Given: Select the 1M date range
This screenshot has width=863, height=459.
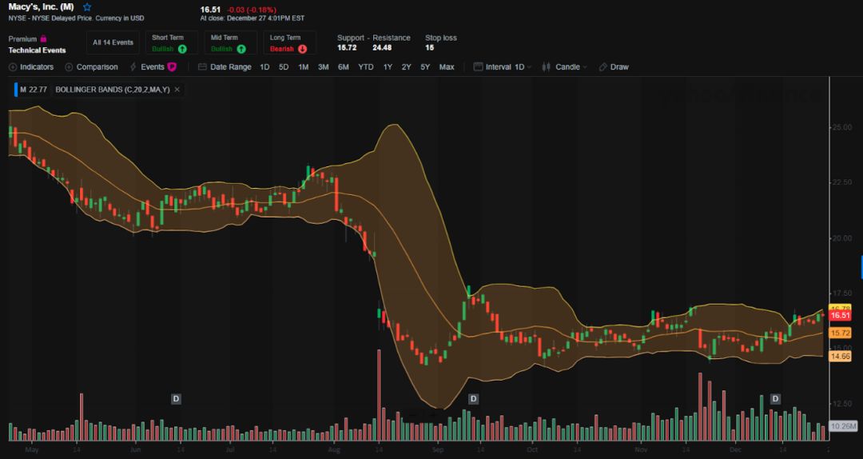Looking at the screenshot, I should click(x=304, y=67).
